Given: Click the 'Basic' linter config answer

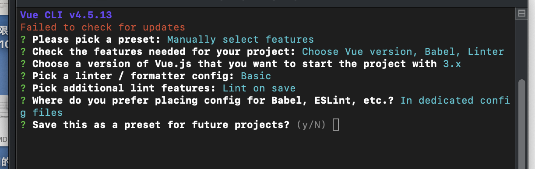Looking at the screenshot, I should click(x=256, y=76).
